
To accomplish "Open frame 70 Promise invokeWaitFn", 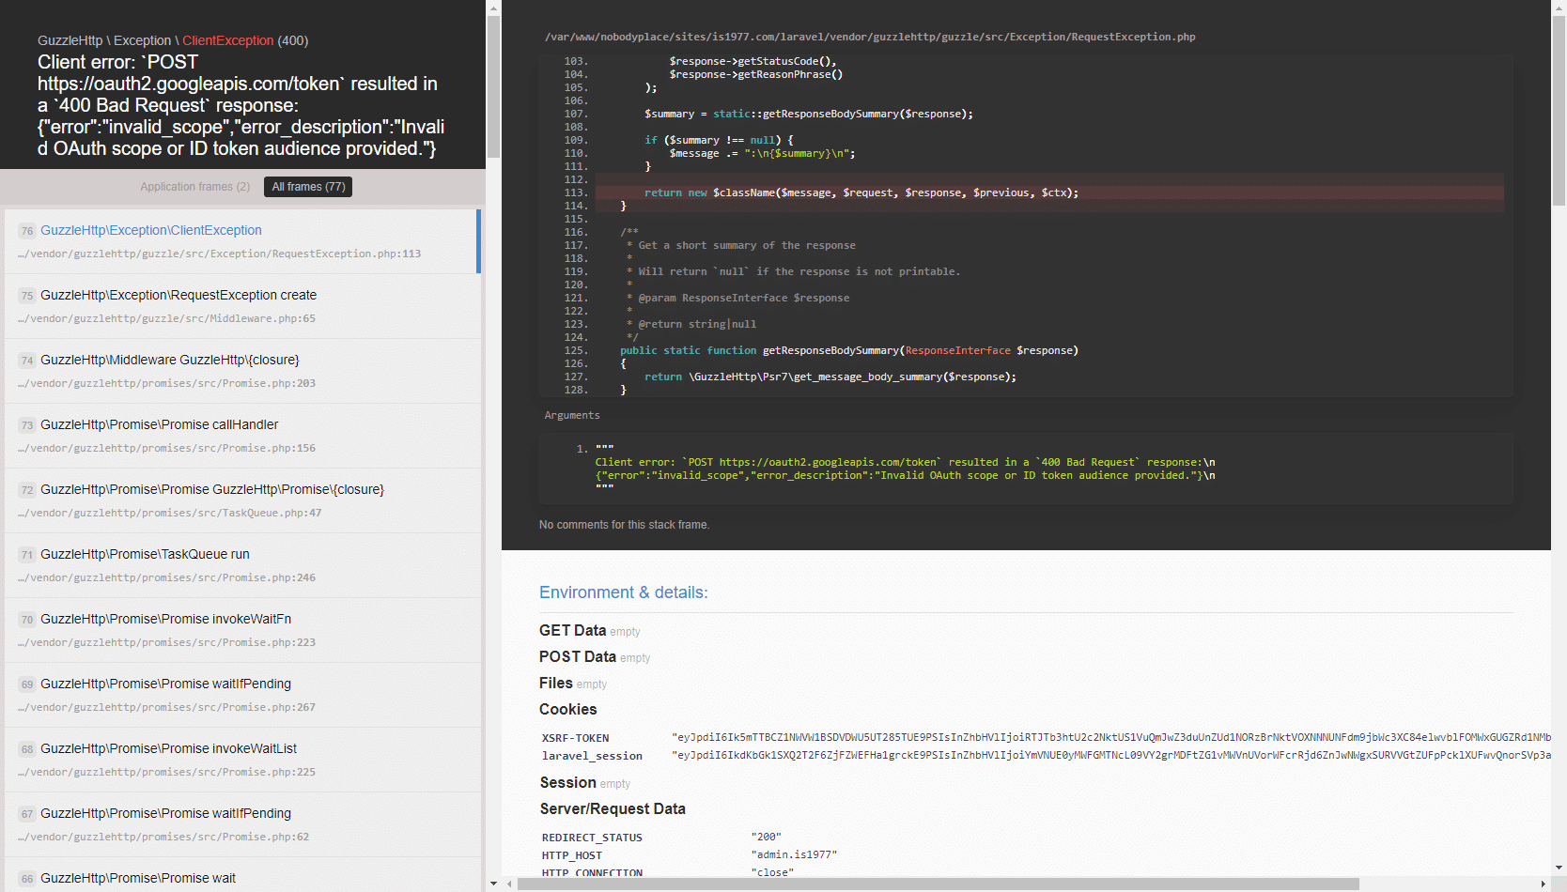I will point(242,630).
